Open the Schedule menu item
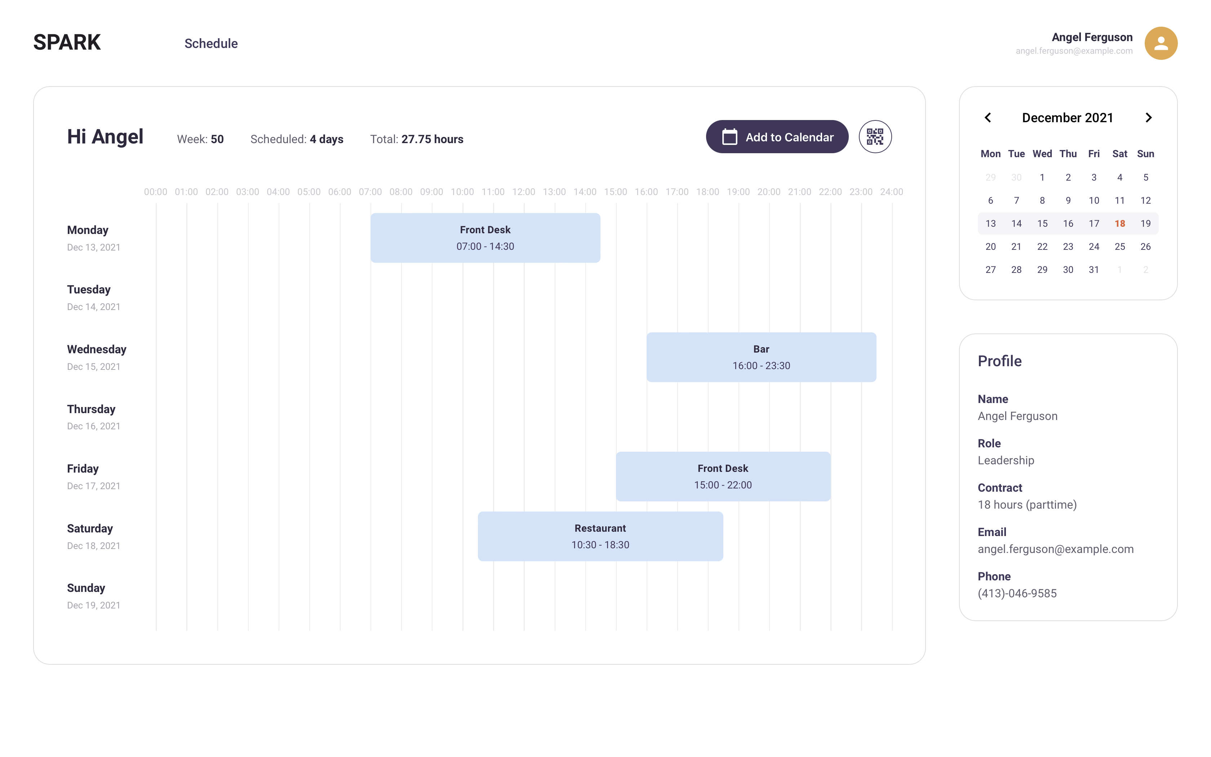This screenshot has height=757, width=1211. 211,44
